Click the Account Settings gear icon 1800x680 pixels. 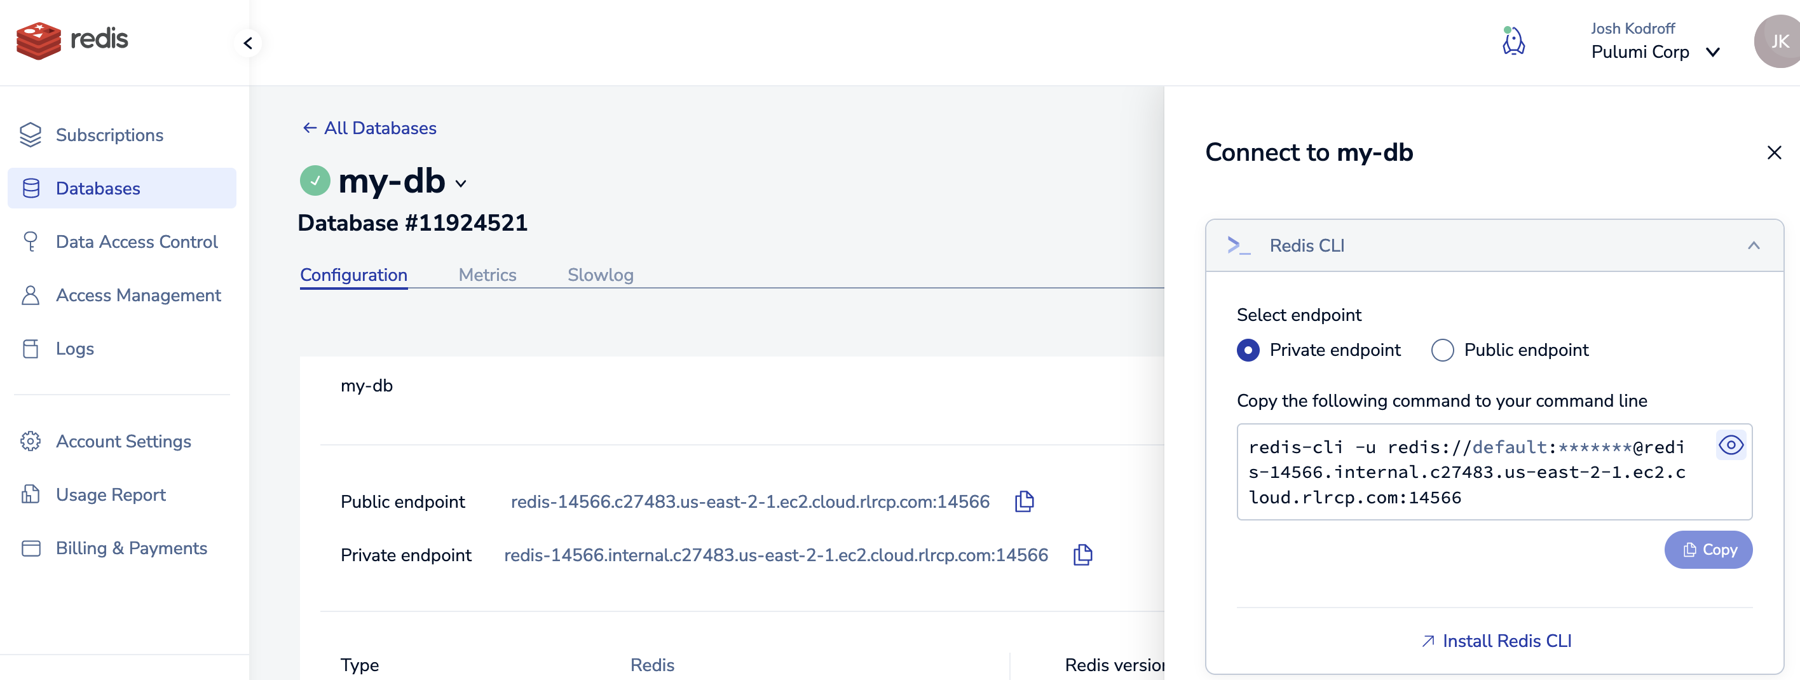click(x=30, y=441)
